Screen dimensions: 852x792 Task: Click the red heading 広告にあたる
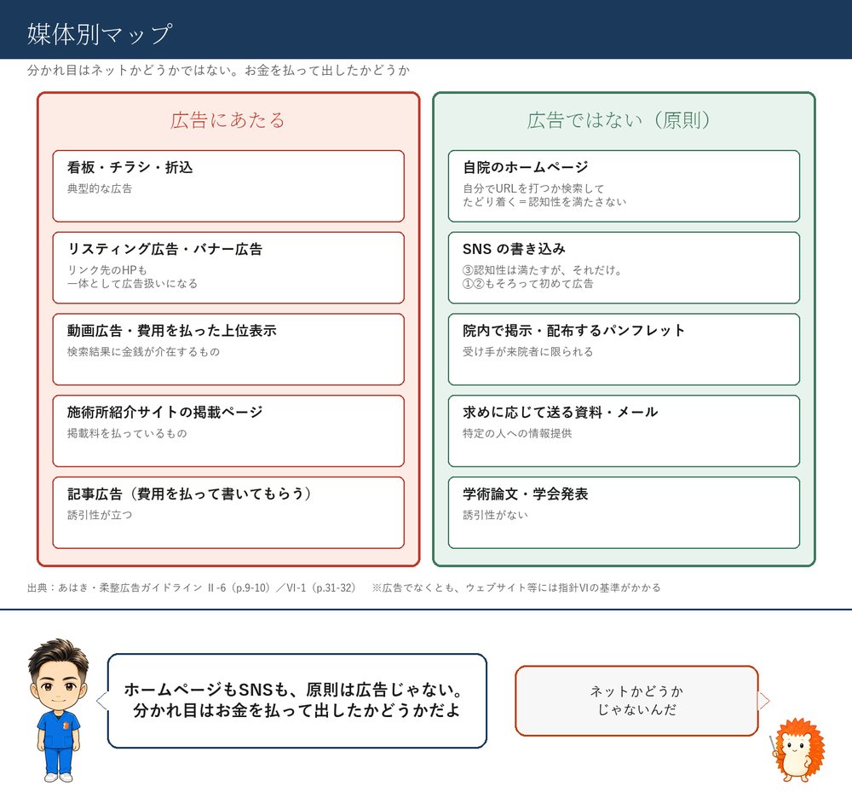coord(227,120)
